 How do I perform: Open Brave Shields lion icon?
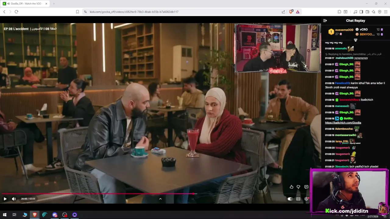point(291,12)
